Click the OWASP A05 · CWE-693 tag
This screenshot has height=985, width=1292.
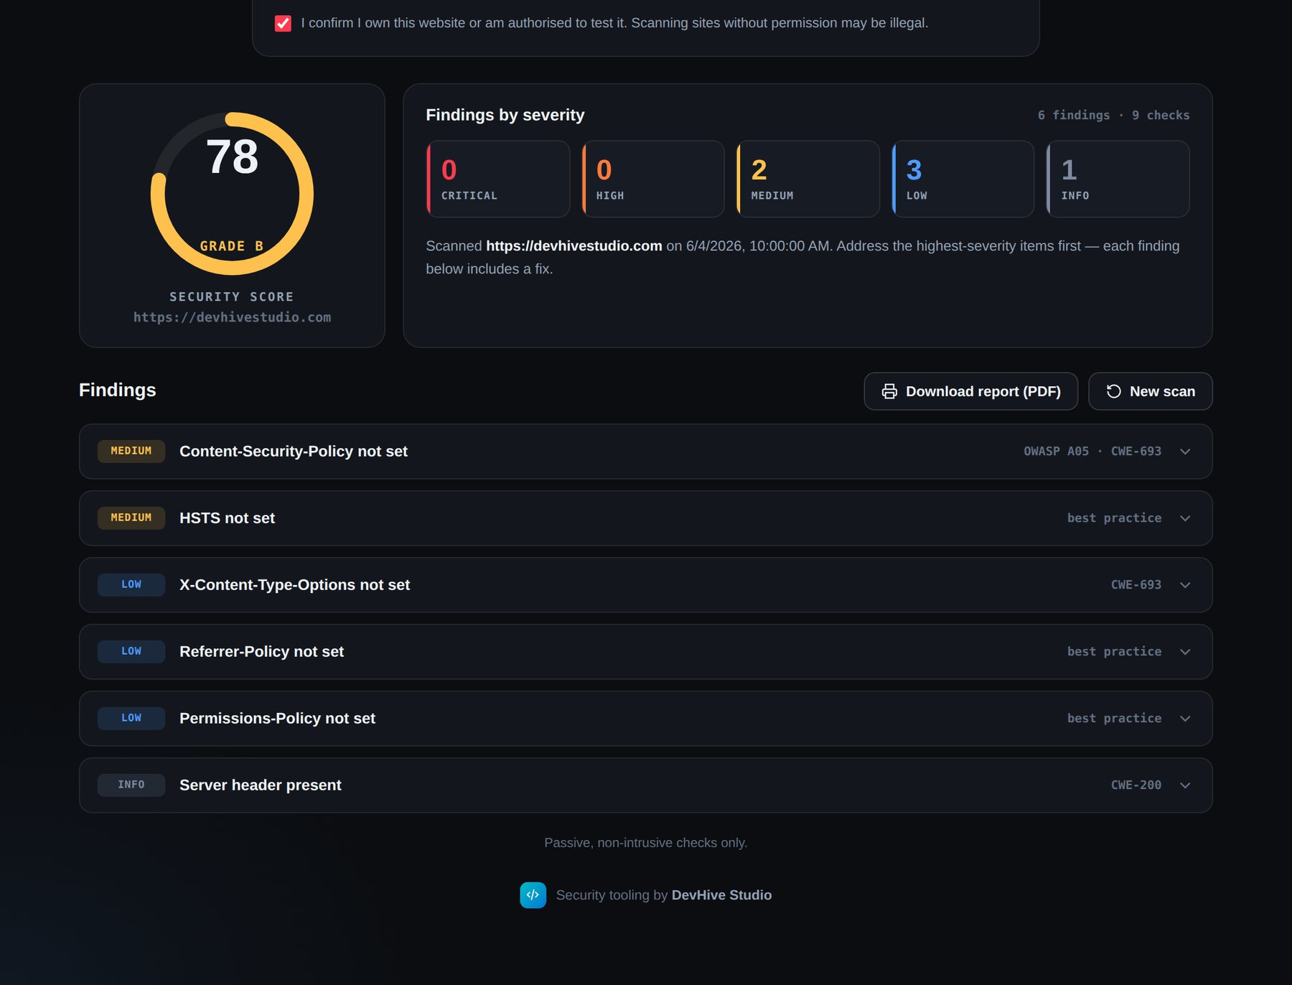pyautogui.click(x=1092, y=452)
